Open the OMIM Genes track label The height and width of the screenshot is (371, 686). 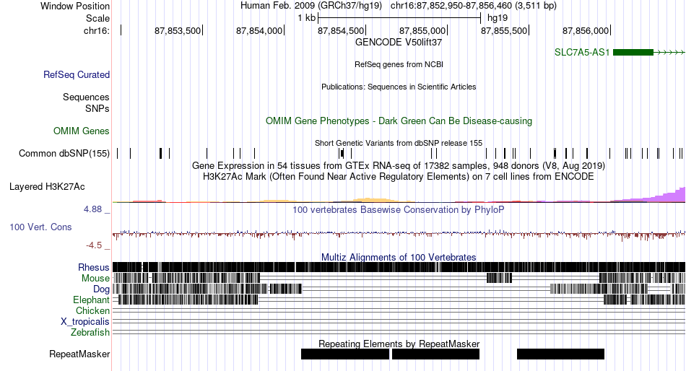pos(81,131)
